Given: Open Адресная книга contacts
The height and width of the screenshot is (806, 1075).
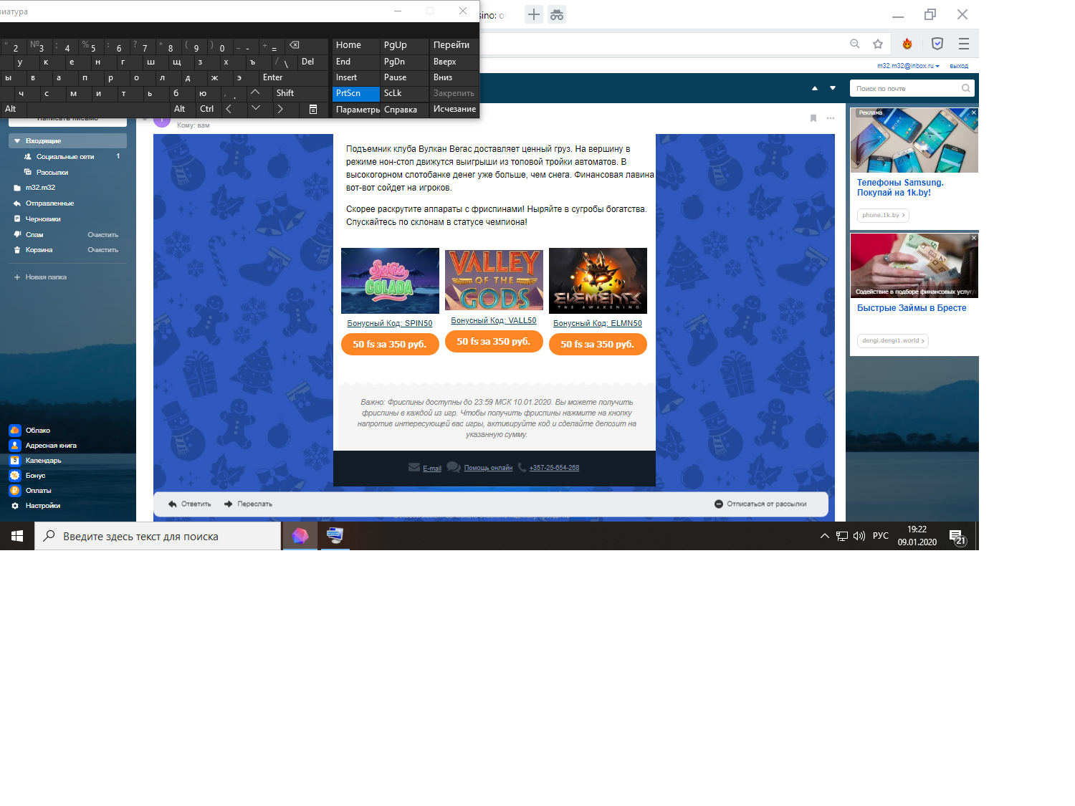Looking at the screenshot, I should tap(43, 445).
